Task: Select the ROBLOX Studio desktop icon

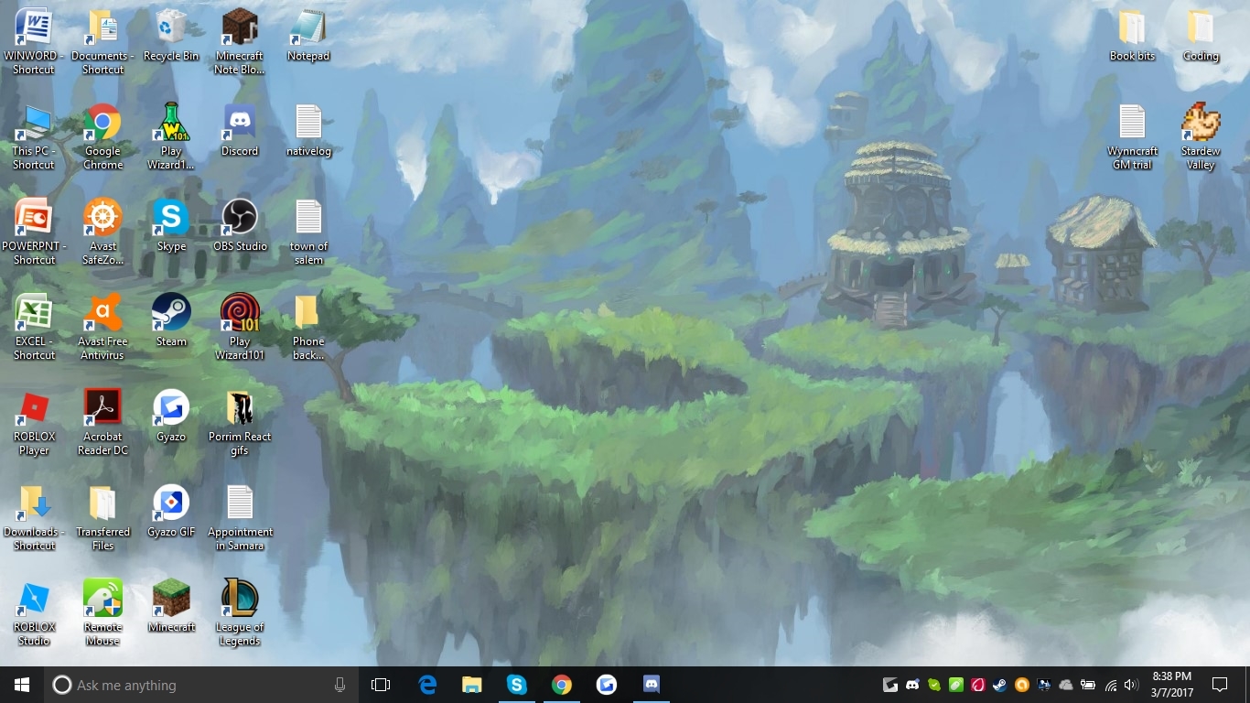Action: (x=34, y=598)
